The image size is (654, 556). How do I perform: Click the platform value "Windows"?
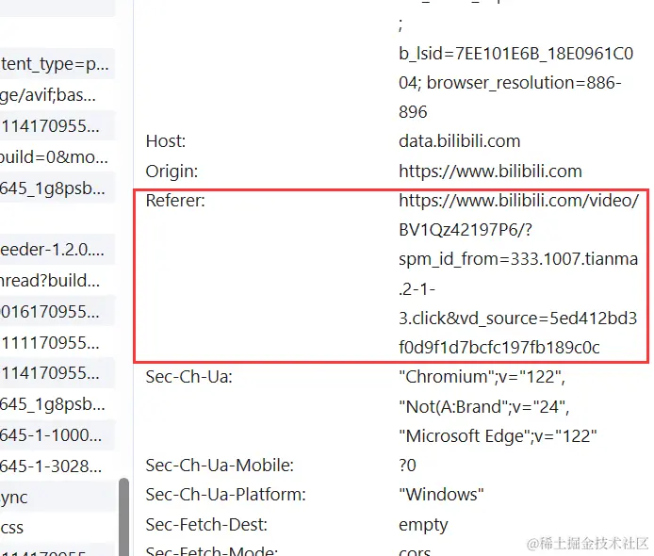click(x=441, y=495)
